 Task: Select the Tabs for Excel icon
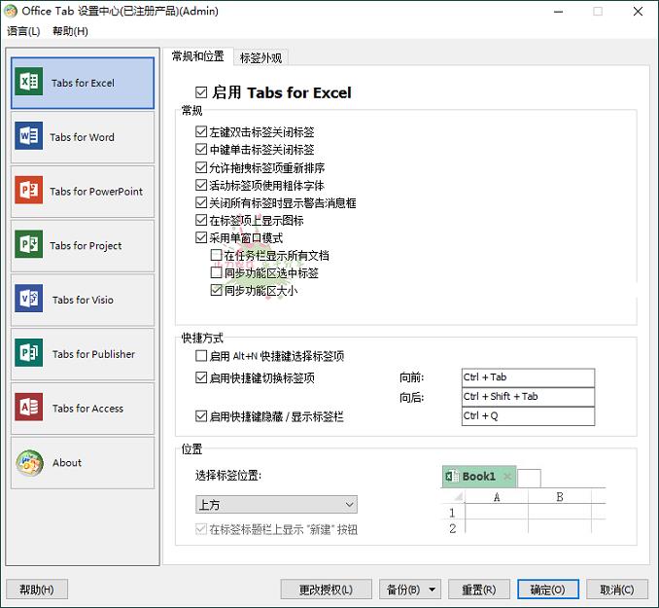coord(29,82)
